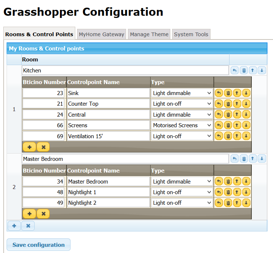Viewport: 273px width, 253px height.
Task: Edit Bticino Number field containing 66
Action: [43, 125]
